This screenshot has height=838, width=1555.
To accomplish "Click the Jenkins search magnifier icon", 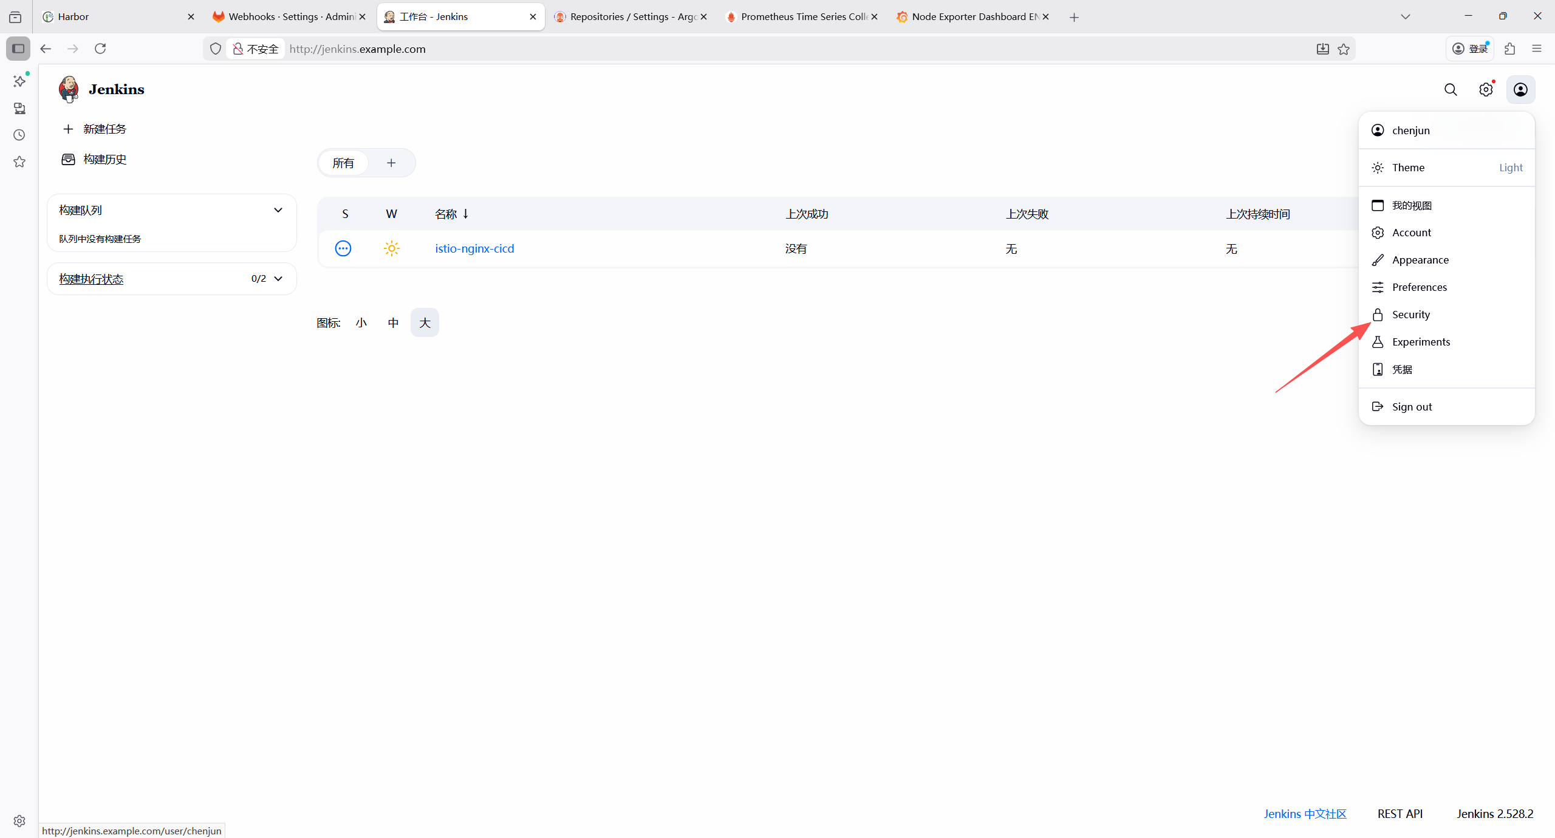I will coord(1451,90).
